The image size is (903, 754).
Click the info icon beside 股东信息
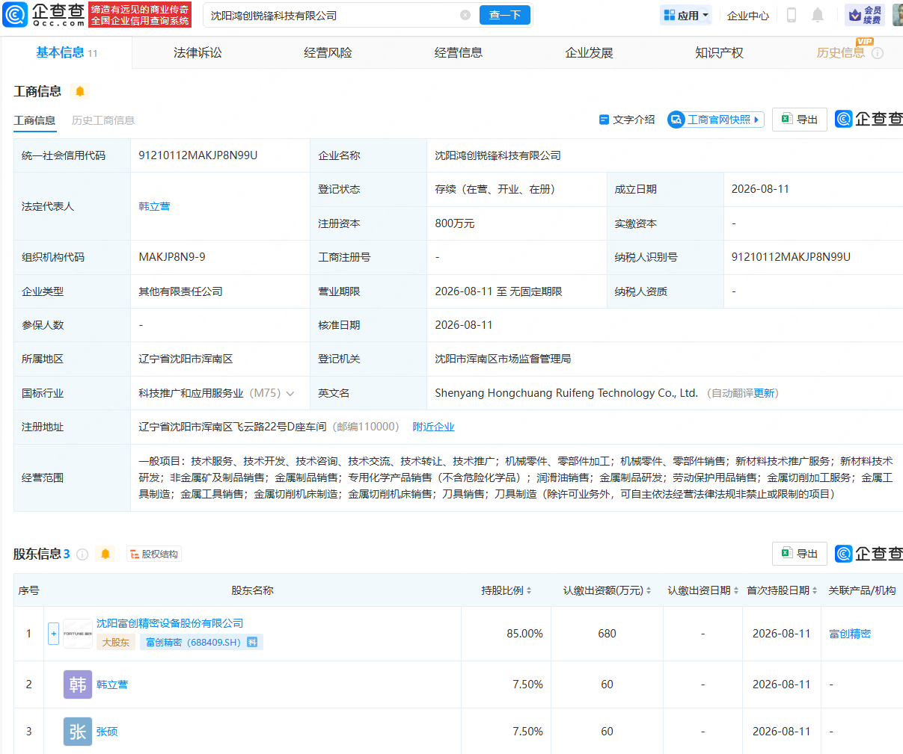click(82, 554)
